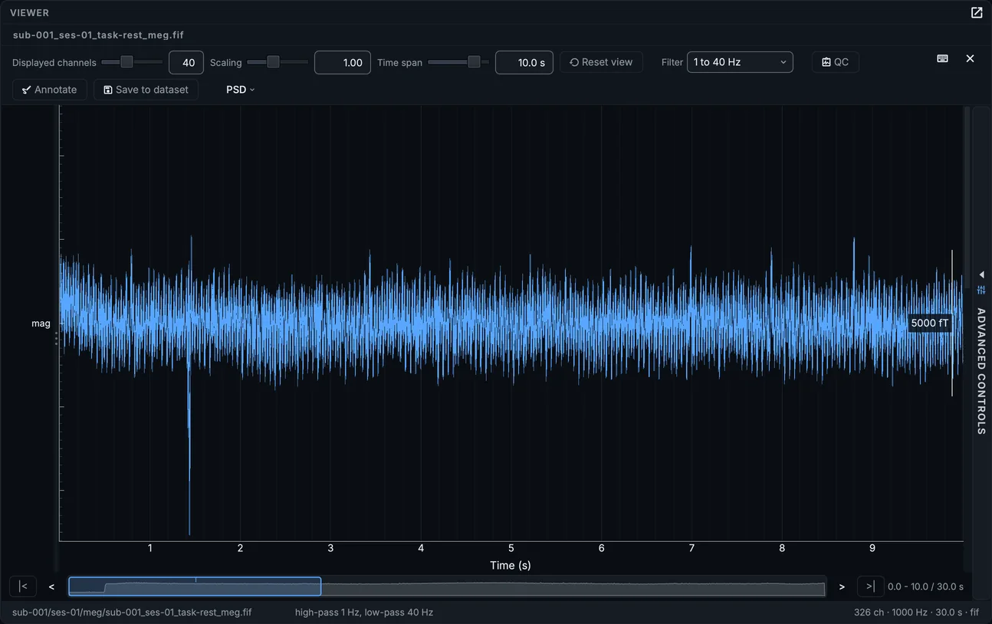Click the Annotate button
Image resolution: width=992 pixels, height=624 pixels.
[x=50, y=90]
